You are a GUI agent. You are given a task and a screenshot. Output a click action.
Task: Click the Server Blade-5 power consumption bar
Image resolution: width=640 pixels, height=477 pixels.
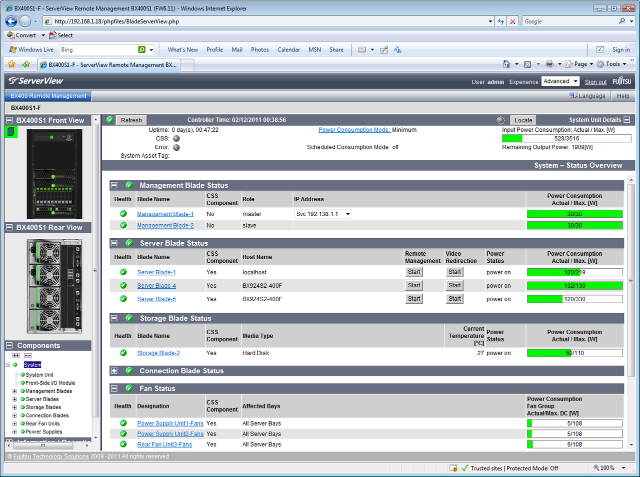(x=575, y=299)
